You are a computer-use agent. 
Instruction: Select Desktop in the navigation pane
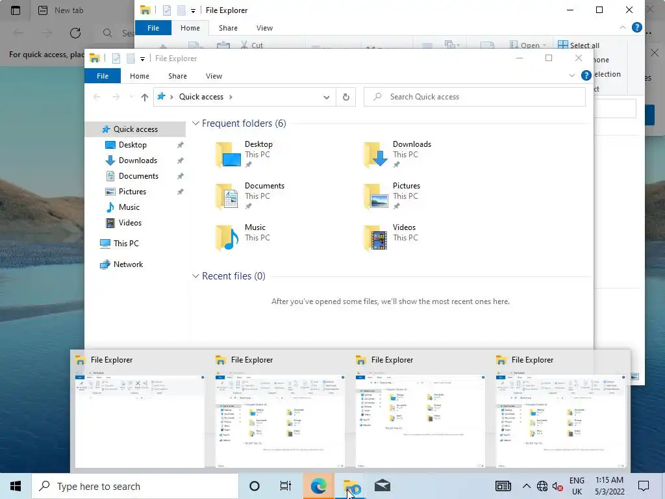[132, 145]
